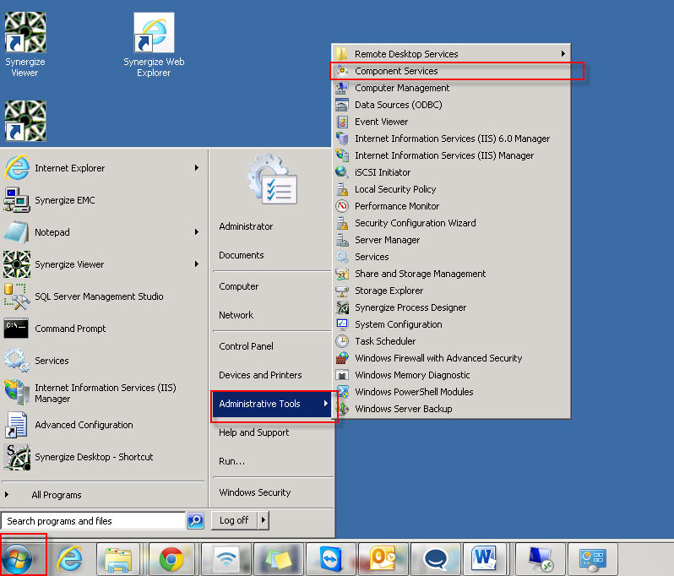Open Windows Security
The width and height of the screenshot is (674, 576).
click(x=254, y=492)
